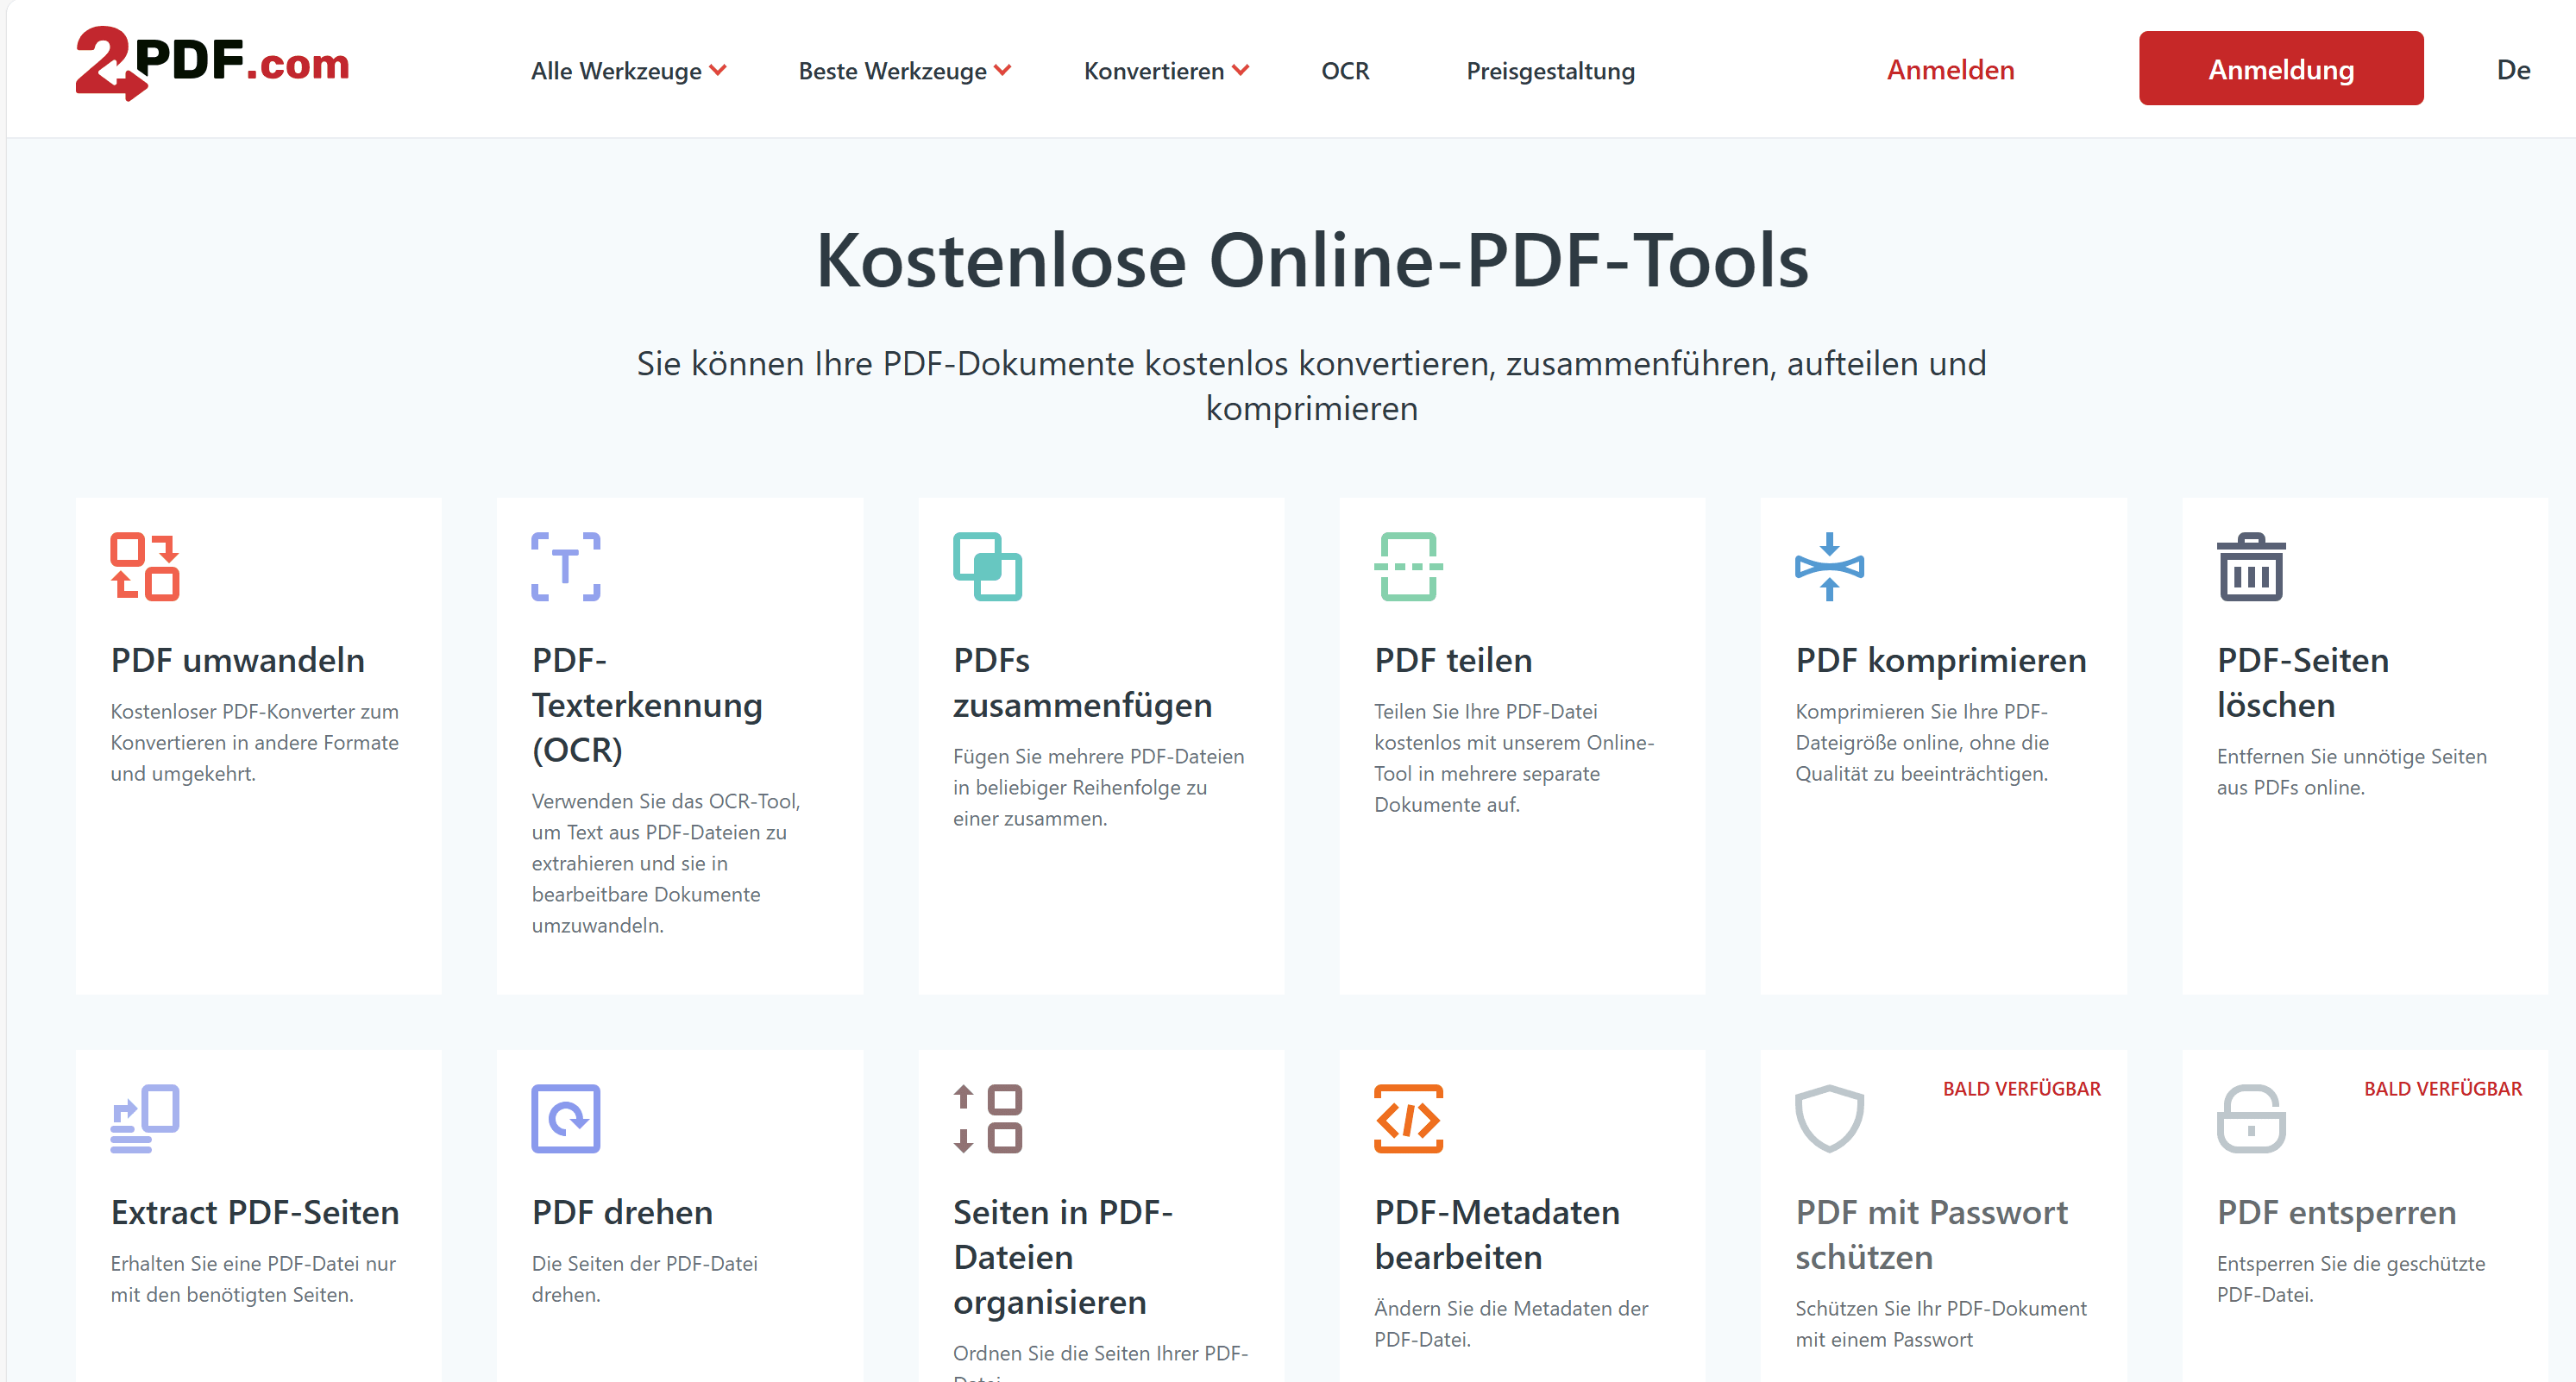Viewport: 2576px width, 1382px height.
Task: Click the PDF komprimieren compress icon
Action: pos(1830,566)
